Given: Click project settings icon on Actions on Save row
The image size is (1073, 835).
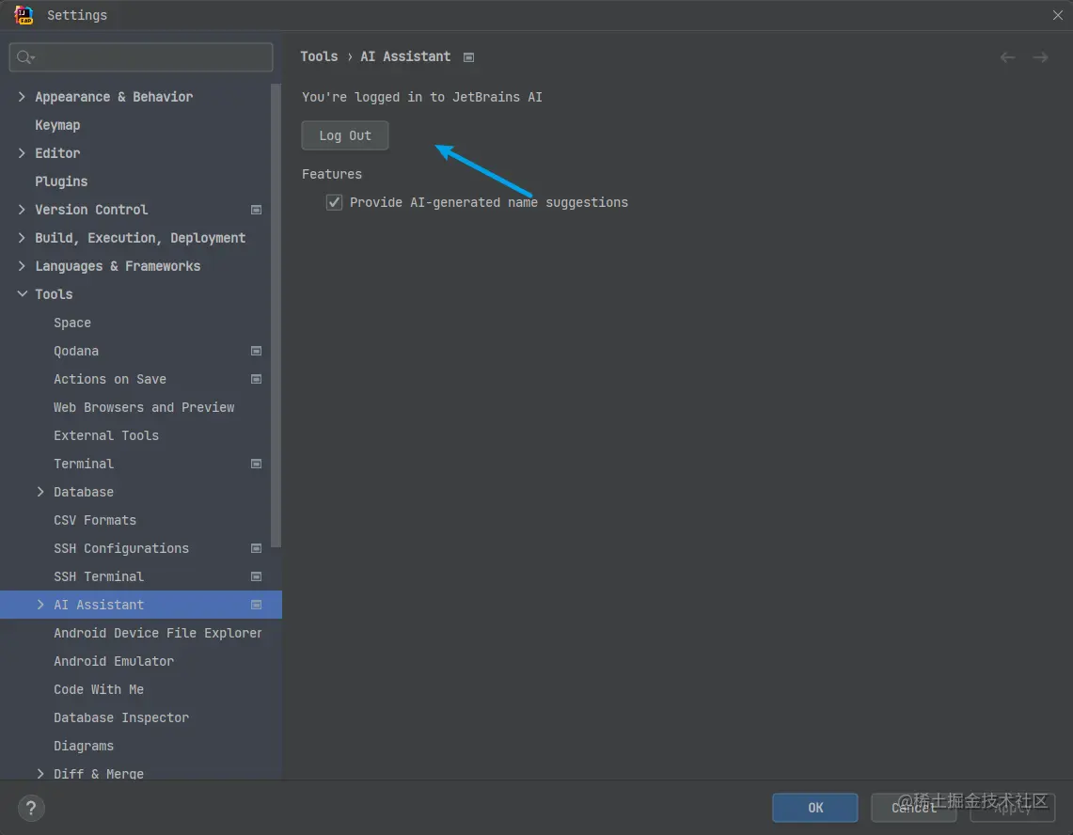Looking at the screenshot, I should coord(256,379).
